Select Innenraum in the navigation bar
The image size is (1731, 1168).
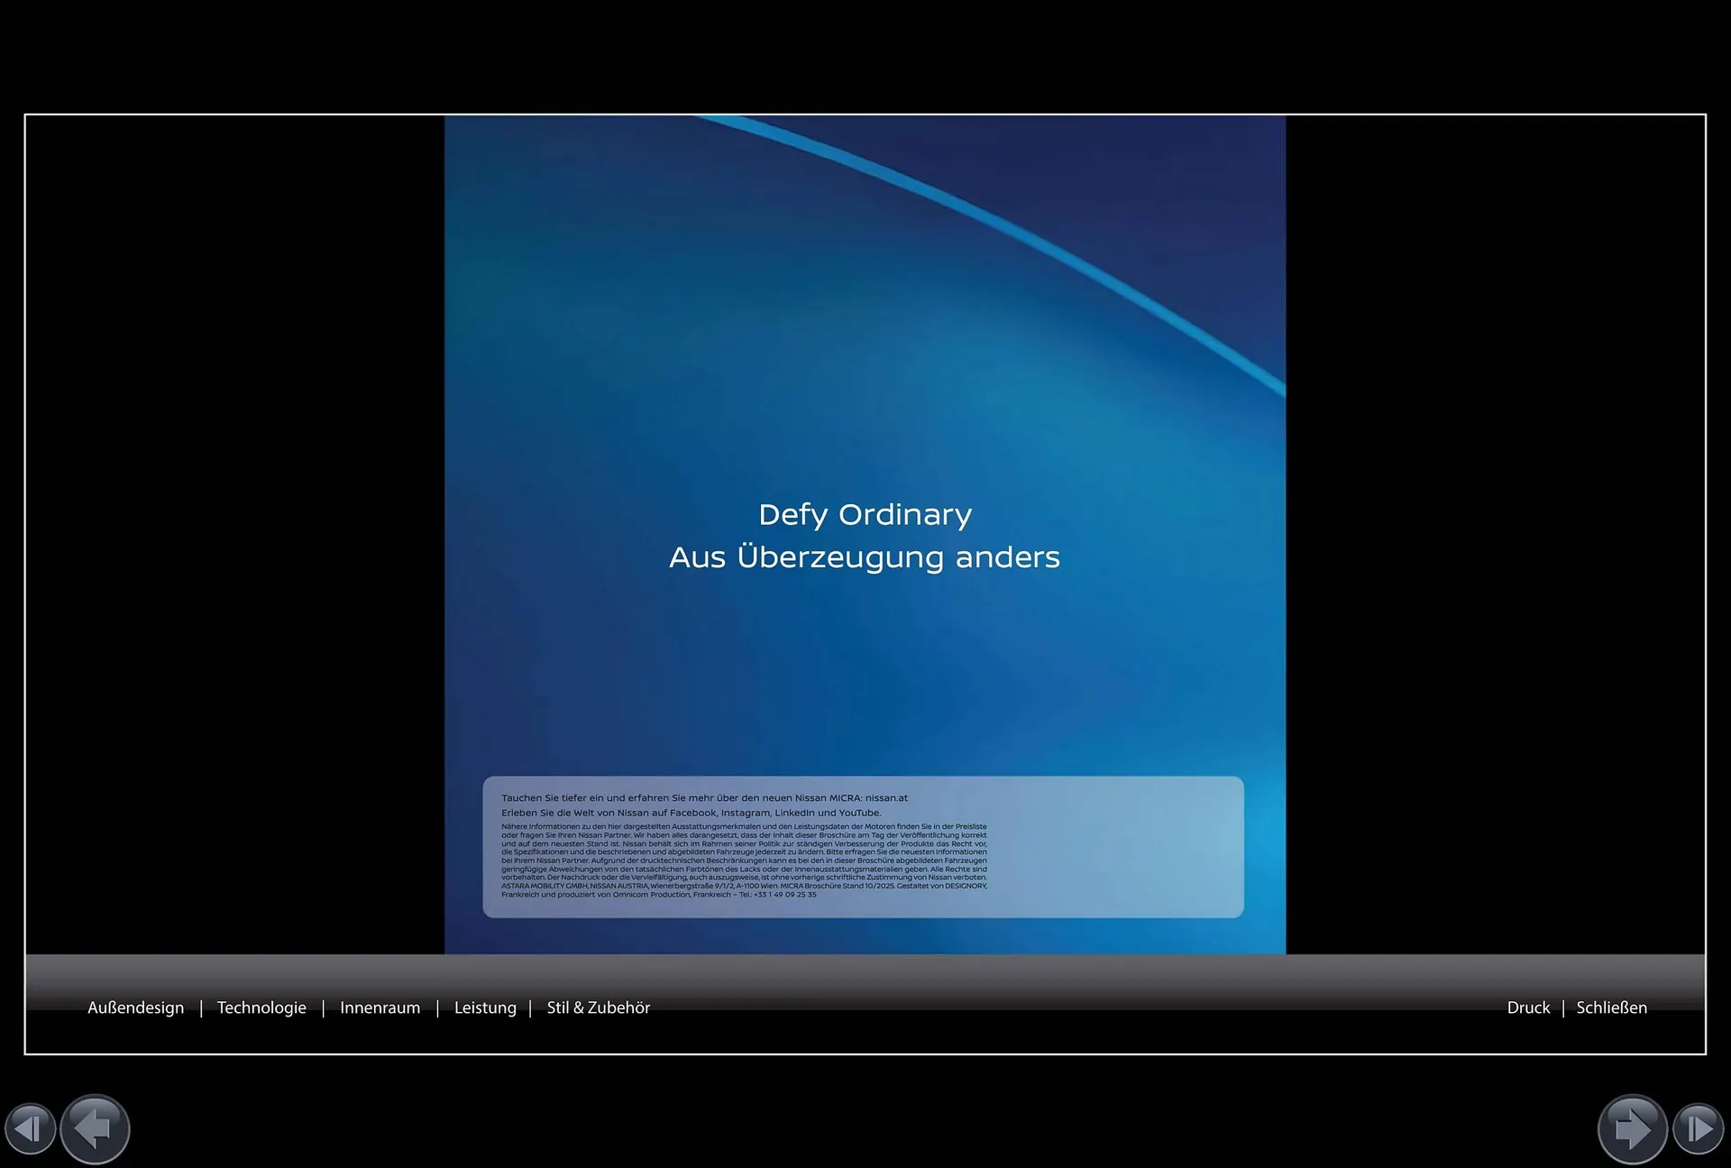[x=380, y=1007]
